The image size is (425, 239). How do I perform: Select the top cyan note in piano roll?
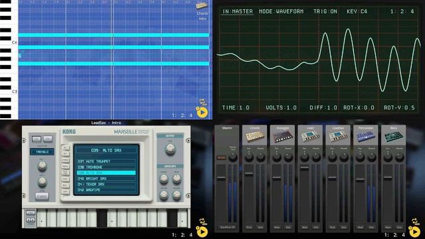[114, 35]
